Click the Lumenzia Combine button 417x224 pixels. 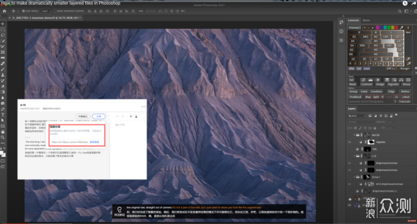pos(376,91)
